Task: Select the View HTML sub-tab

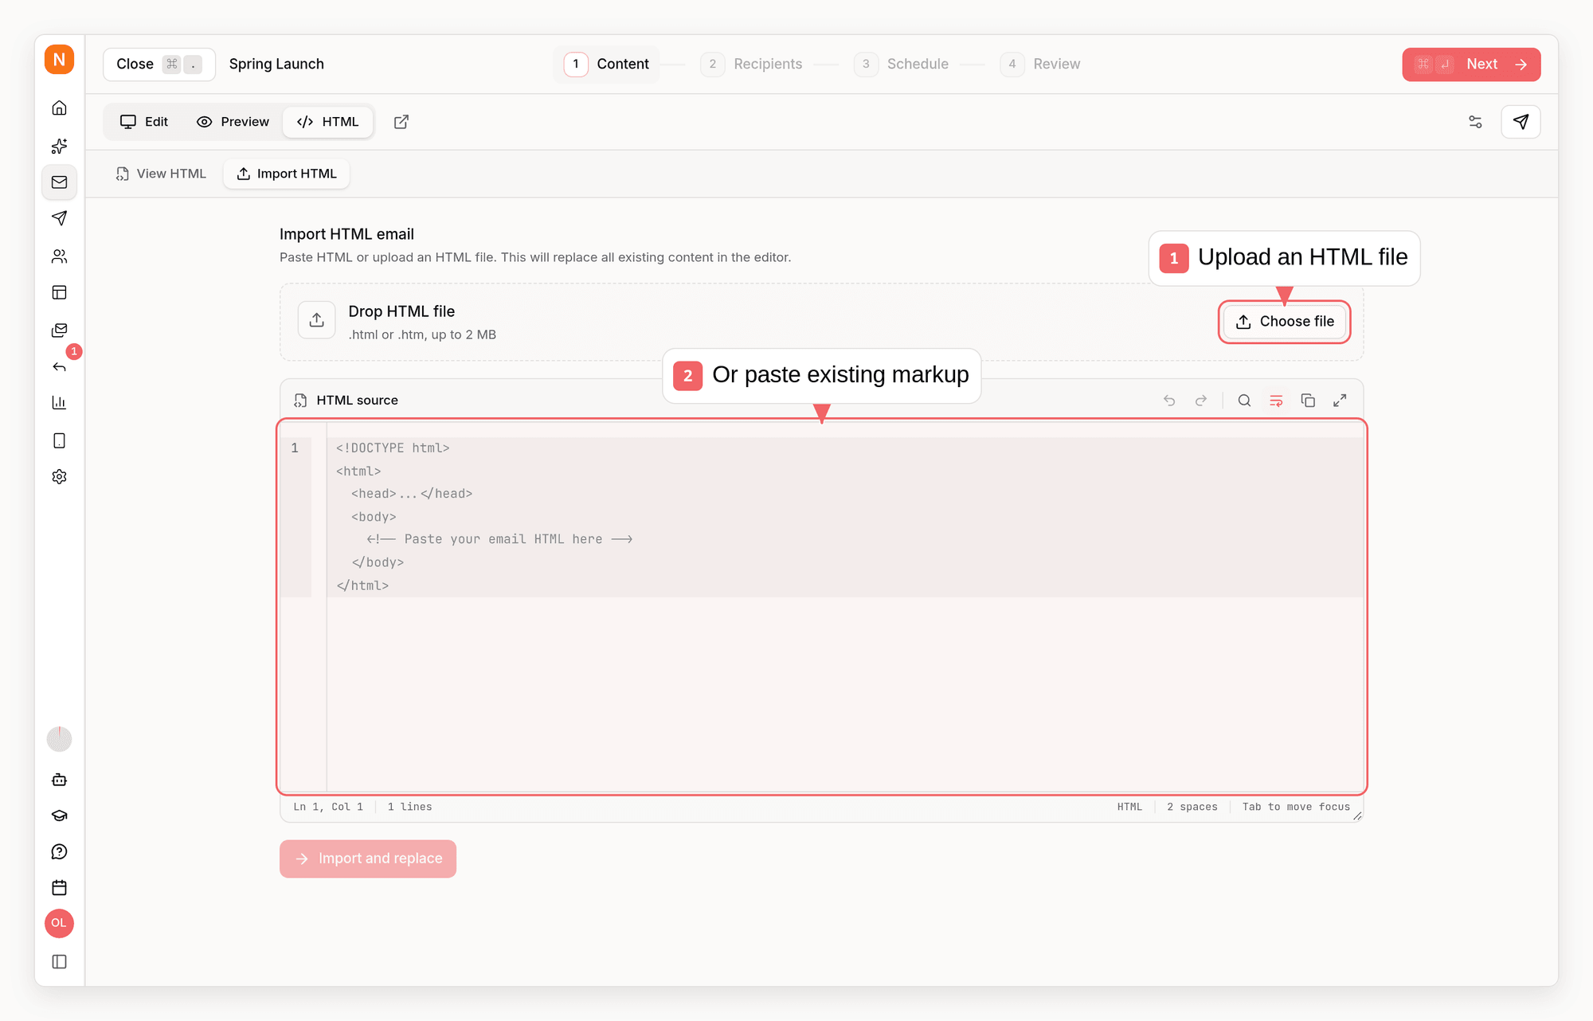Action: [x=161, y=174]
